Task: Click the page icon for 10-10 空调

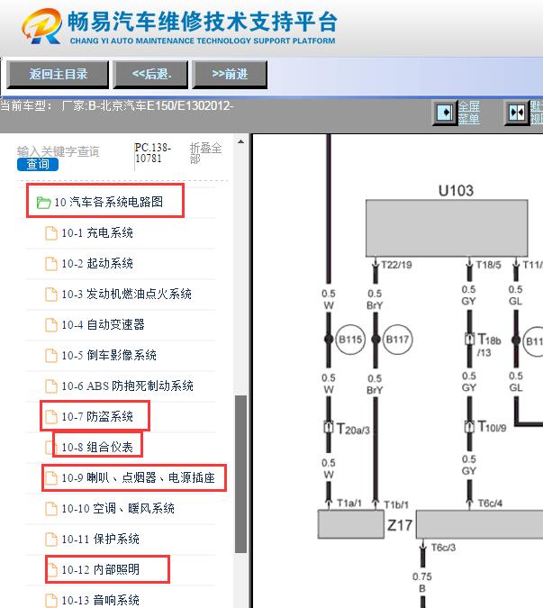Action: (x=51, y=508)
